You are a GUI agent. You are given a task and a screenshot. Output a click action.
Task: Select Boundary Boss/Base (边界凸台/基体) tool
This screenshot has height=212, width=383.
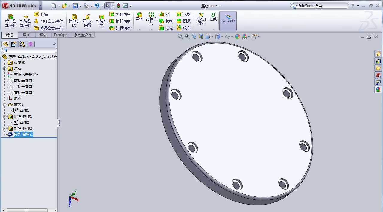click(48, 28)
